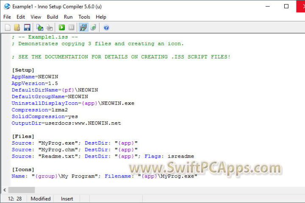Screen dimensions: 305x203
Task: Click the AppName=NEOWIN line
Action: point(35,77)
